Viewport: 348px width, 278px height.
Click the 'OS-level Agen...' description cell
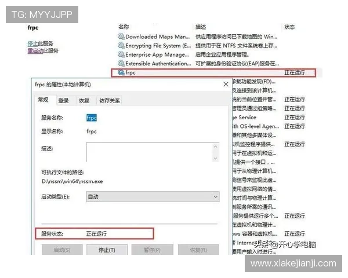pyautogui.click(x=255, y=126)
